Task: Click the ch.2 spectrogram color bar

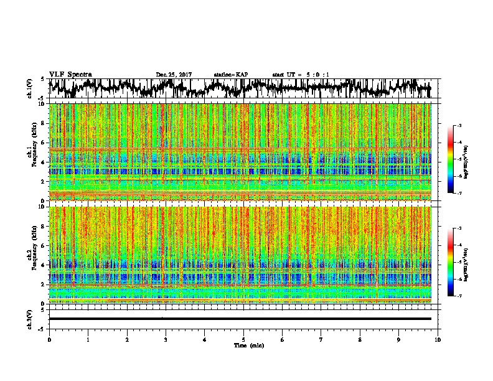Action: [450, 262]
